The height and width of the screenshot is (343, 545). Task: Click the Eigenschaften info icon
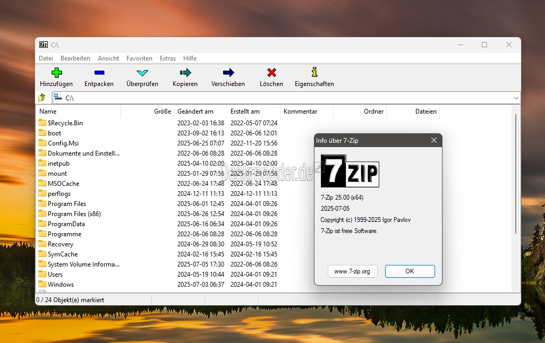pos(314,72)
